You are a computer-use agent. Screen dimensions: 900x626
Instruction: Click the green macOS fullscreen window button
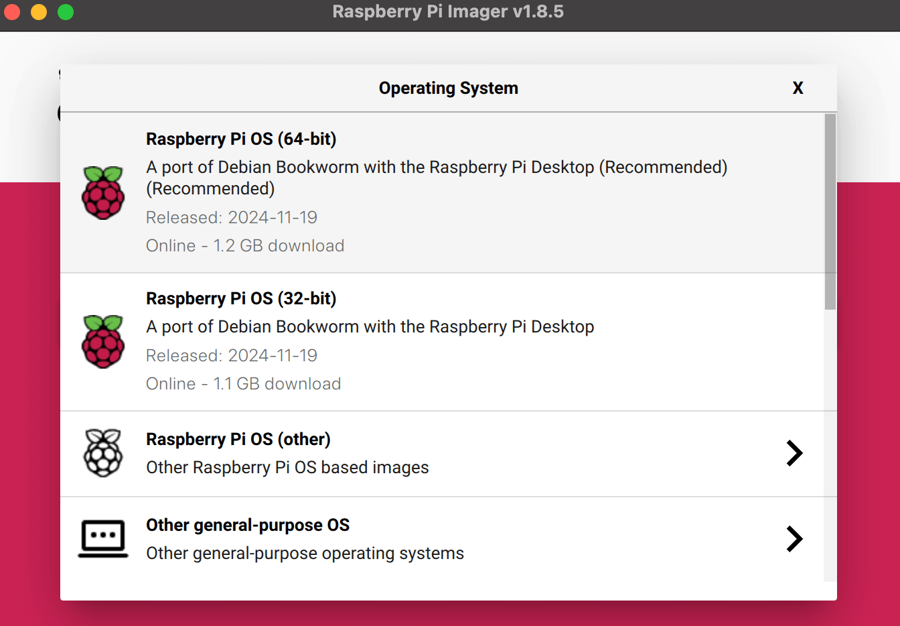coord(66,12)
